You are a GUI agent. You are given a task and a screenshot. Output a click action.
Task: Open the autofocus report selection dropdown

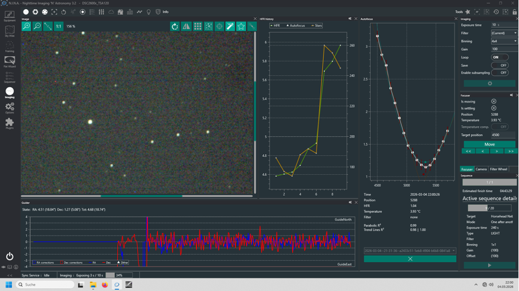[410, 250]
